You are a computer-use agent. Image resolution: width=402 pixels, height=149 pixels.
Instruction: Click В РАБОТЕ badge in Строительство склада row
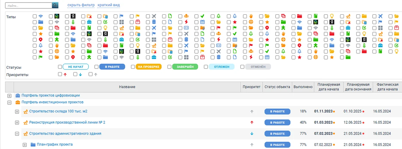tap(277, 111)
